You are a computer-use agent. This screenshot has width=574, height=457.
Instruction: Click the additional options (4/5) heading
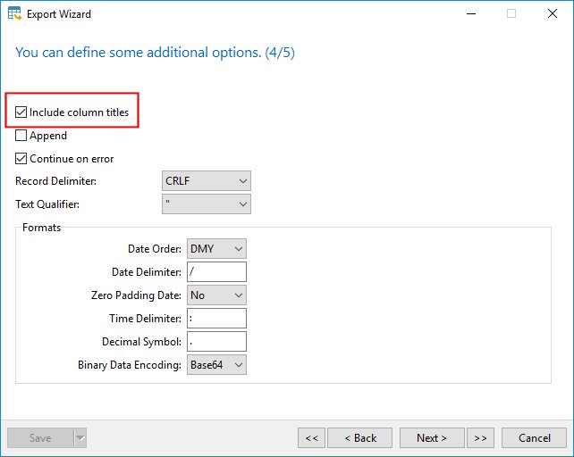pyautogui.click(x=155, y=53)
